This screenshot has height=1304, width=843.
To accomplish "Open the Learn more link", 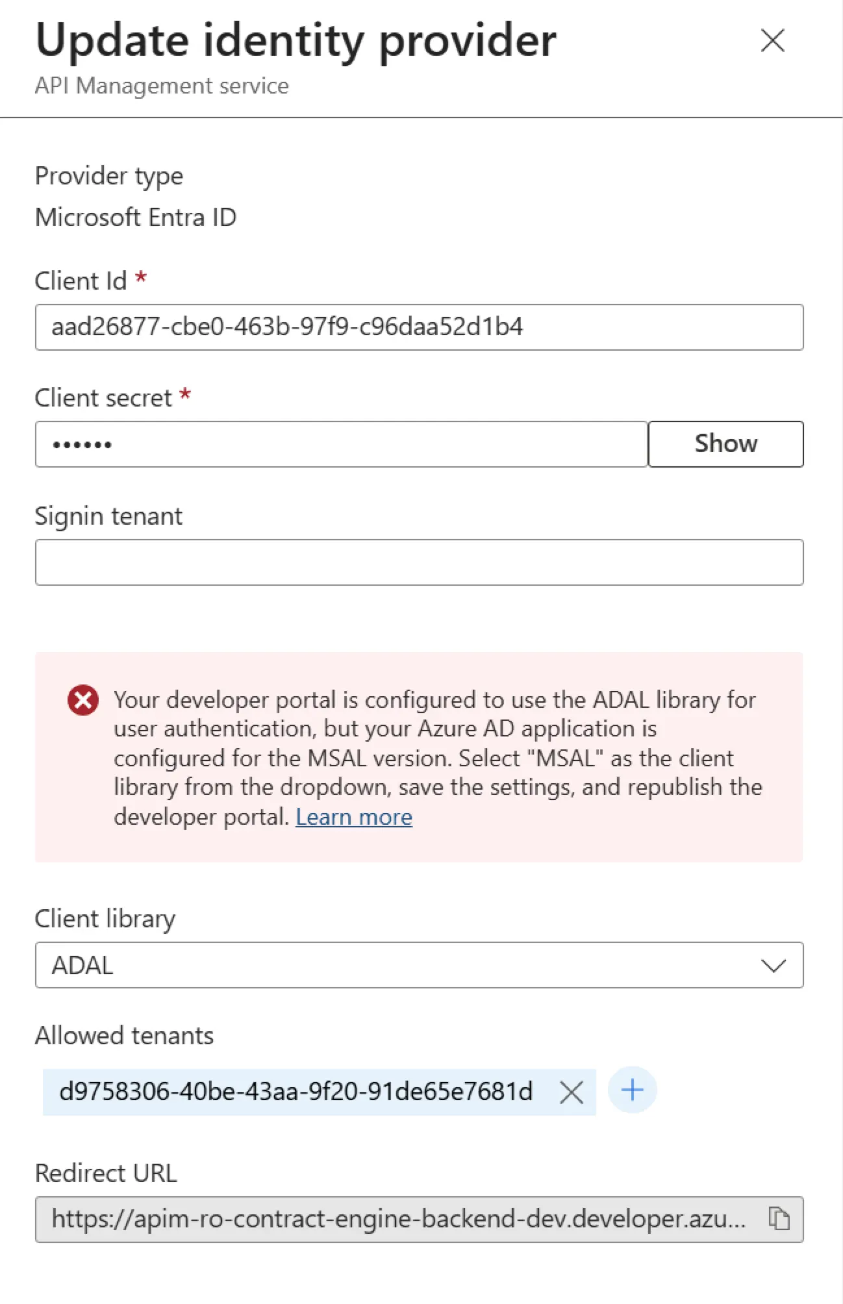I will coord(354,817).
